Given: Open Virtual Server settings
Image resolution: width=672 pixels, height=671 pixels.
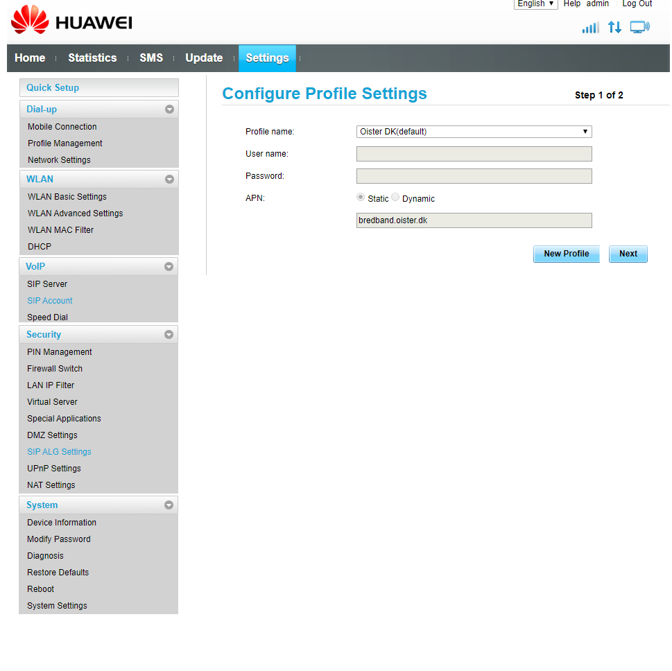Looking at the screenshot, I should tap(52, 402).
